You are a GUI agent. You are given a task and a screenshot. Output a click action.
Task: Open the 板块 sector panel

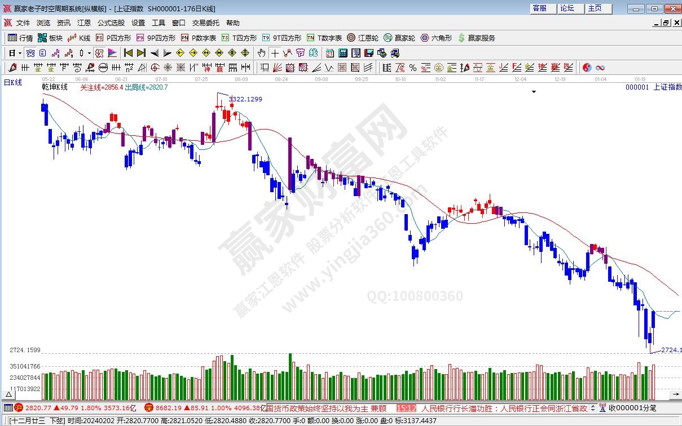point(50,38)
